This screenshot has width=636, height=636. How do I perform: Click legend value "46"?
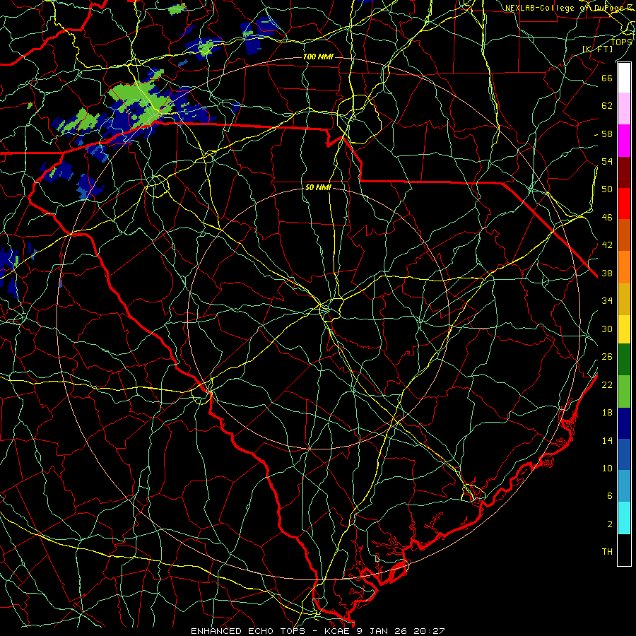point(607,218)
